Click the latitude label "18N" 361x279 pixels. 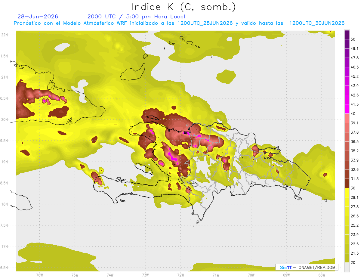click(x=5, y=204)
